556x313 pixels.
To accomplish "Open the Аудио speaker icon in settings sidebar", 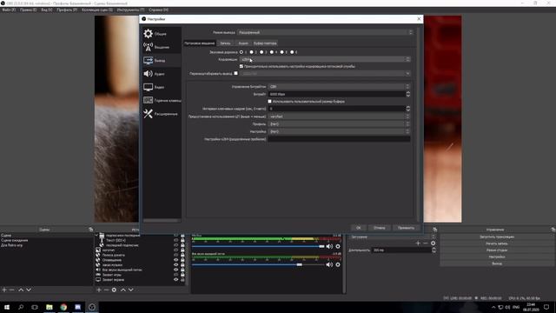I will [x=149, y=74].
